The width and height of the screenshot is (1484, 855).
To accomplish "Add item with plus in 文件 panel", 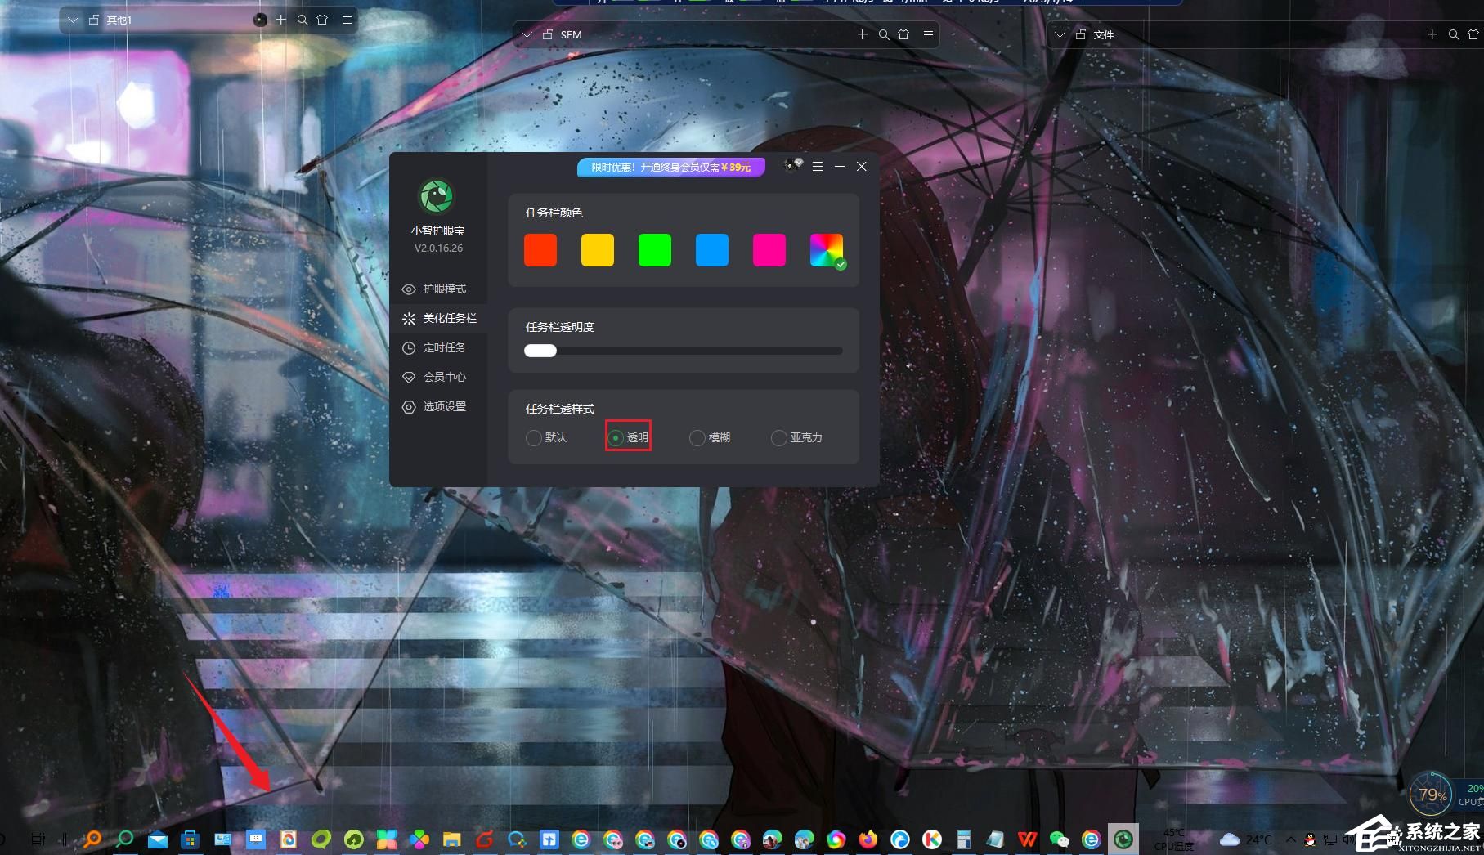I will click(1432, 34).
